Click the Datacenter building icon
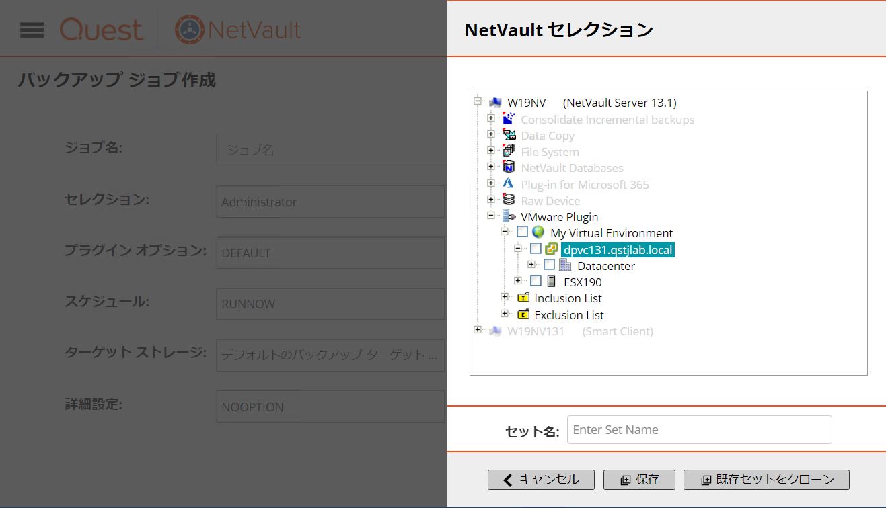Screen dimensions: 886x508 pyautogui.click(x=565, y=265)
